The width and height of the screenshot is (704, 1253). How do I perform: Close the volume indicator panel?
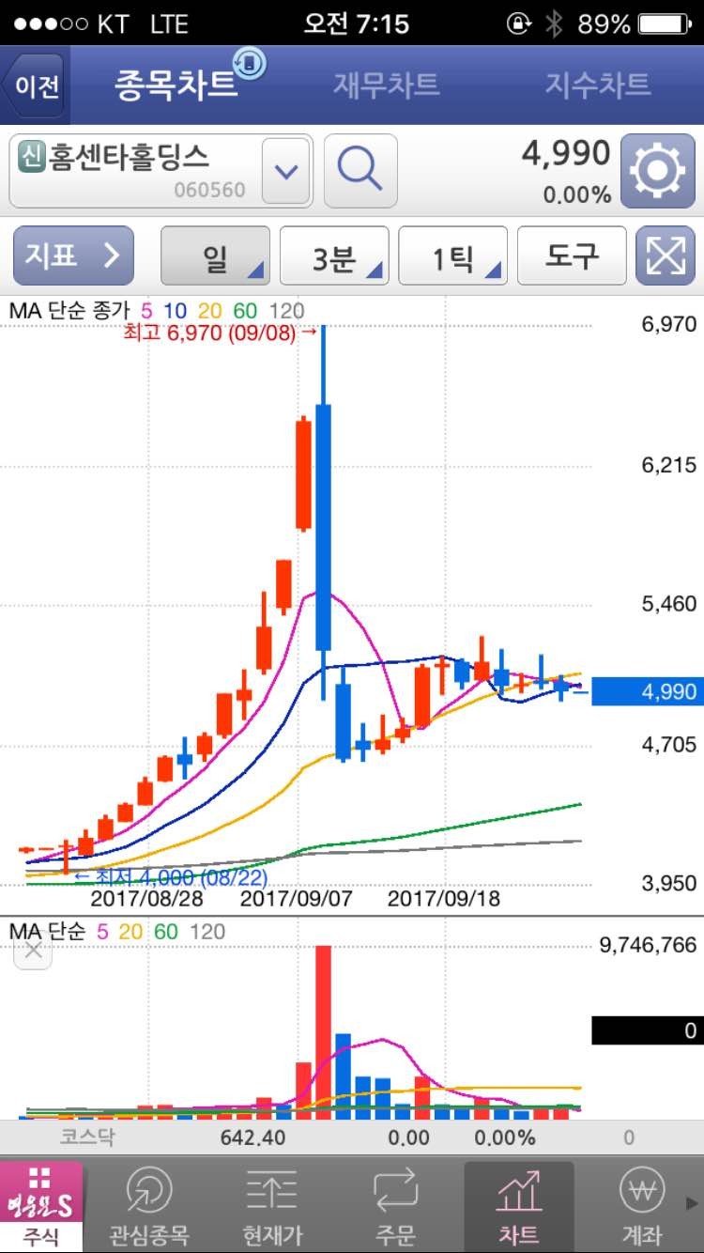(x=33, y=951)
